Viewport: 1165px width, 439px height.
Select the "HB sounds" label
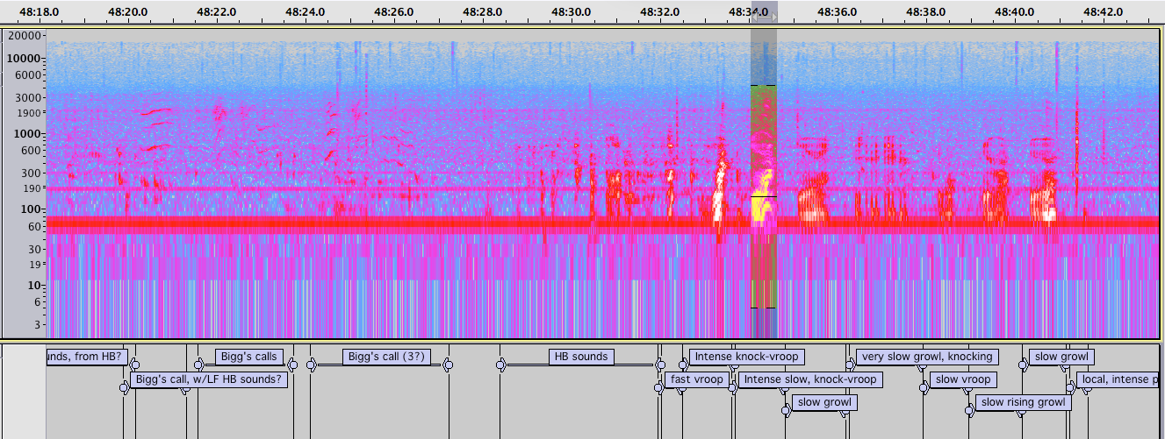coord(579,357)
